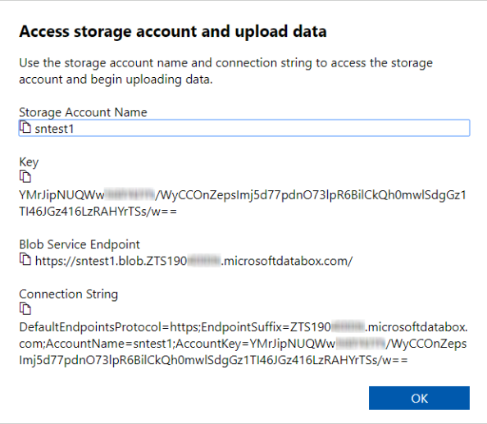Click the key's second line ending /w==
This screenshot has height=424, width=487.
point(98,212)
